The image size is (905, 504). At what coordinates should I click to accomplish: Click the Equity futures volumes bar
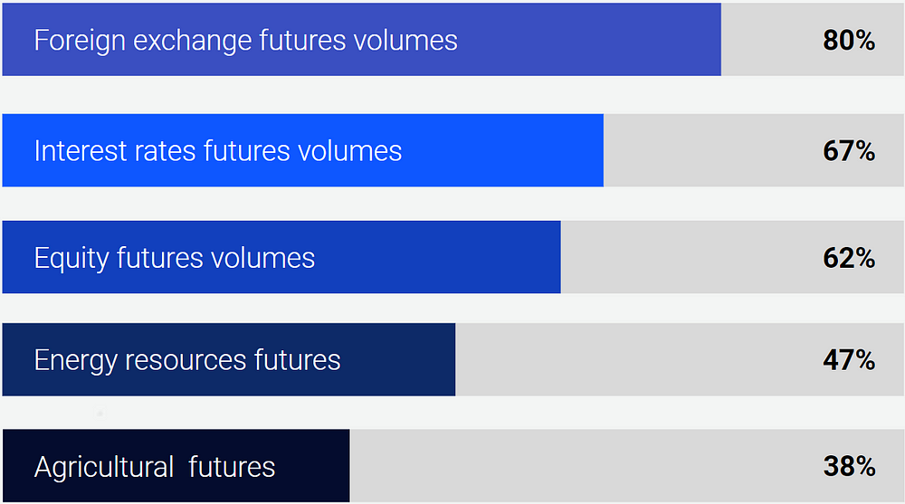281,257
